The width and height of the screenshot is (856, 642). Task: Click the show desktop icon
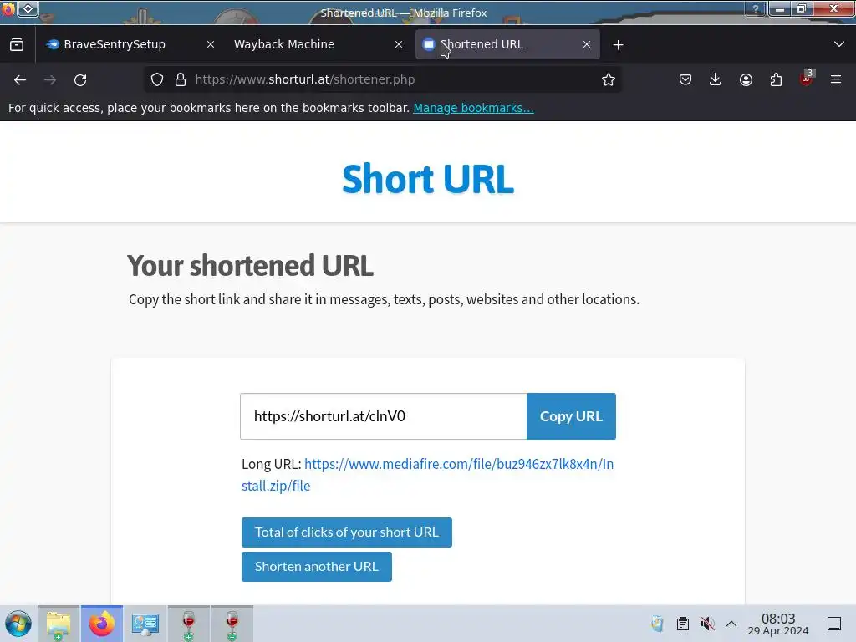(x=834, y=624)
